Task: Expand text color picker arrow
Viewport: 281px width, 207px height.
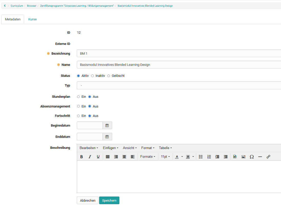Action: (182, 157)
